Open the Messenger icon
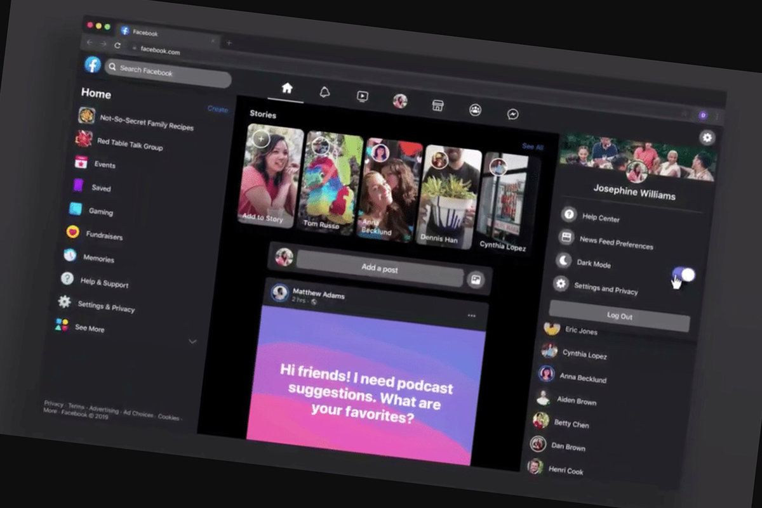This screenshot has height=508, width=762. click(512, 114)
